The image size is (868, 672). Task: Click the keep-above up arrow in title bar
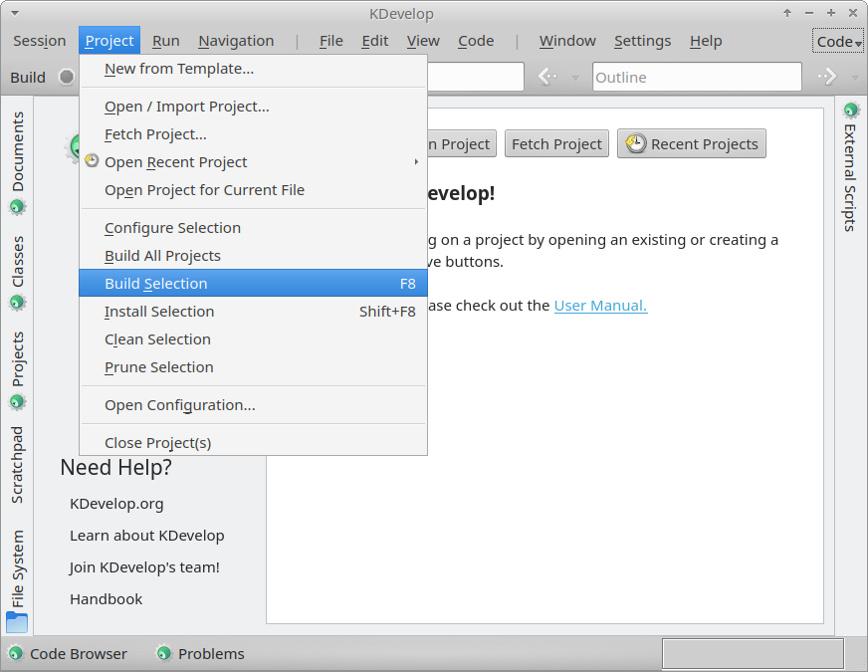(787, 13)
